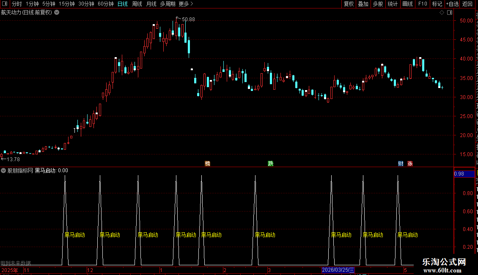This screenshot has height=275, width=478.
Task: Switch to 月线 monthly chart
Action: coord(151,4)
